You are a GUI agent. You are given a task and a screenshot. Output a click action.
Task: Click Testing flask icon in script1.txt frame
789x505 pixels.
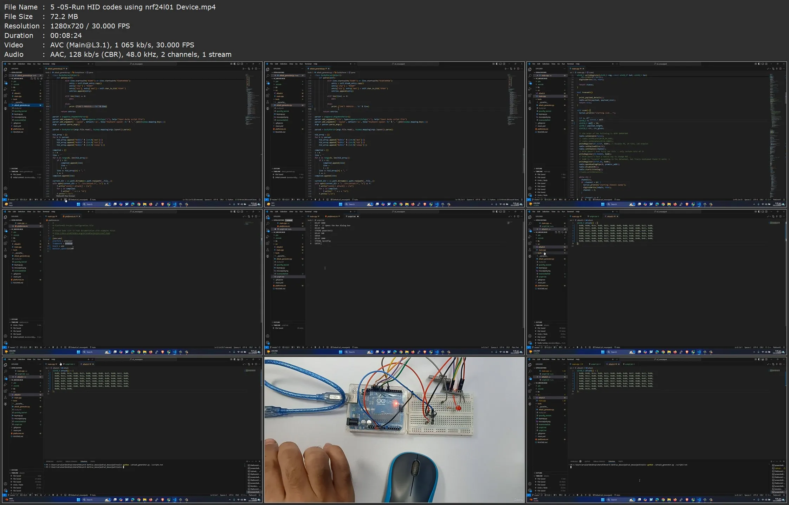[267, 250]
